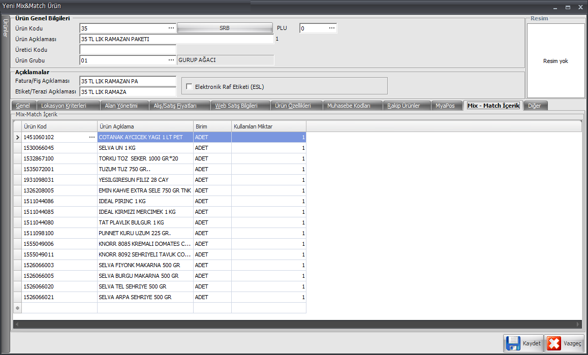Select the first row arrow indicator
Image resolution: width=588 pixels, height=355 pixels.
click(17, 137)
